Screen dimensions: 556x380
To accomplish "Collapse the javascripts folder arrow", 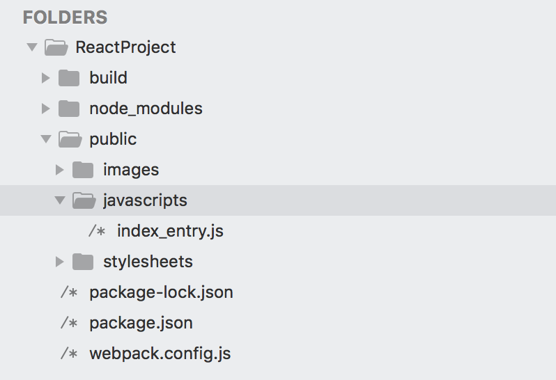I will (x=60, y=200).
